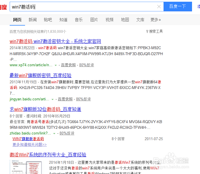Go to the 知道 tab

coord(64,20)
